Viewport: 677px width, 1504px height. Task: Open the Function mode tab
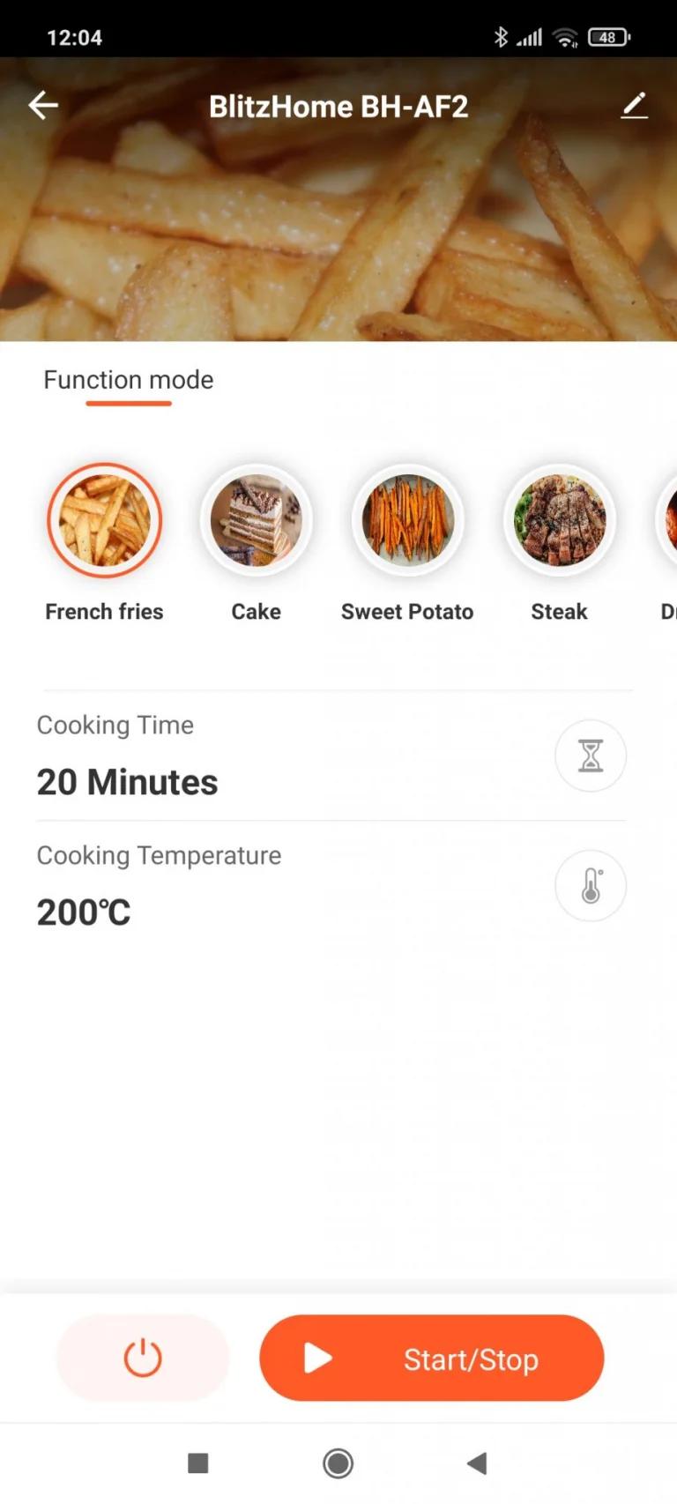click(x=129, y=380)
